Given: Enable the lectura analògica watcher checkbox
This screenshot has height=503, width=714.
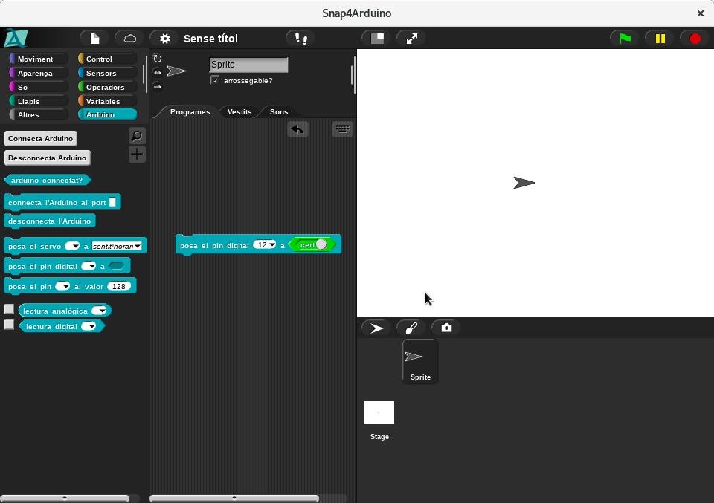Looking at the screenshot, I should point(9,309).
